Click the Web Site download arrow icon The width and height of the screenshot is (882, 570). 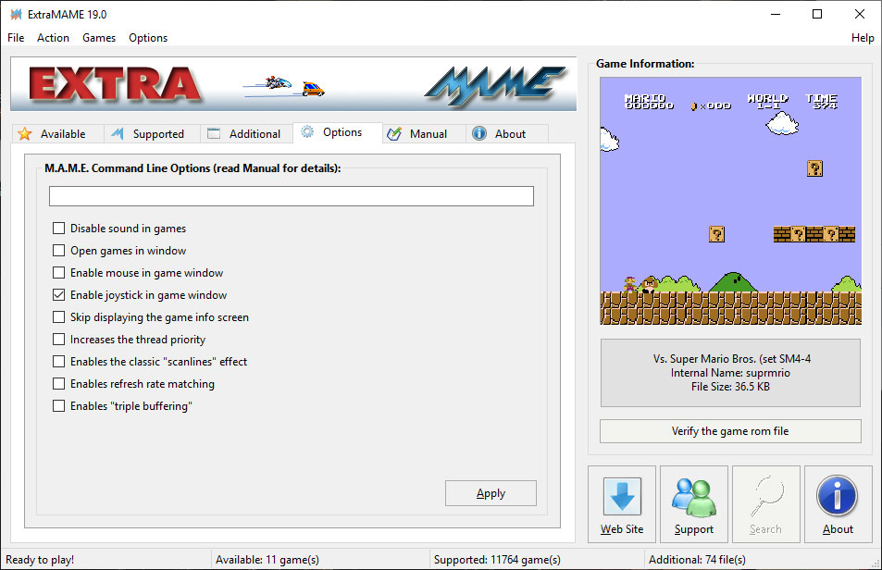tap(622, 497)
